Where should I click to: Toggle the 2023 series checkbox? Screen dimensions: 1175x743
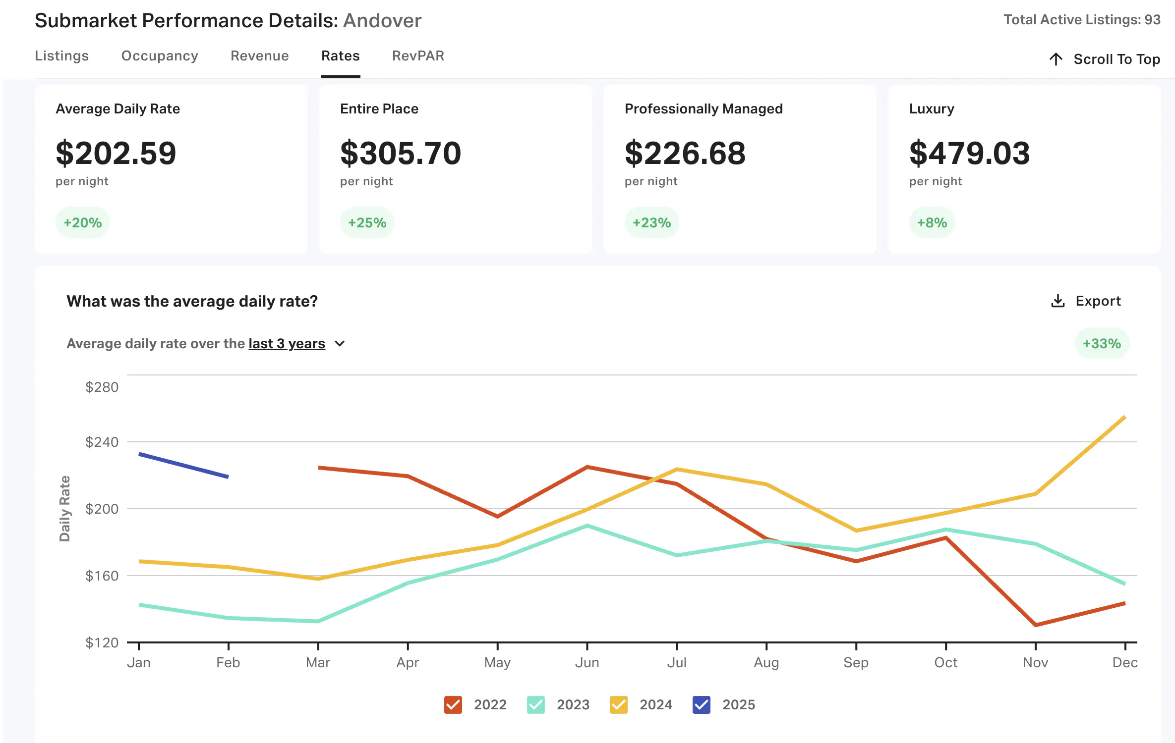536,704
